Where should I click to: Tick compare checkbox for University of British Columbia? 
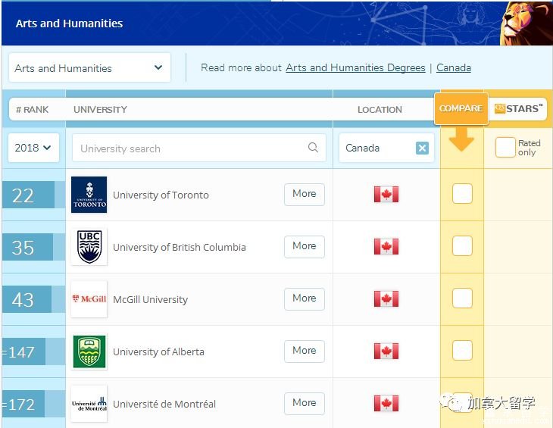tap(462, 245)
